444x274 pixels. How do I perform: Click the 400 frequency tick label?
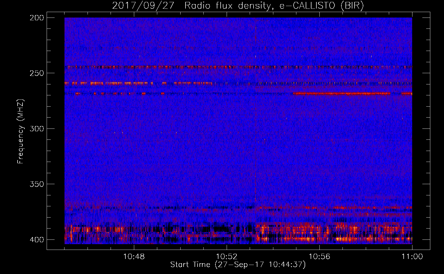point(36,239)
